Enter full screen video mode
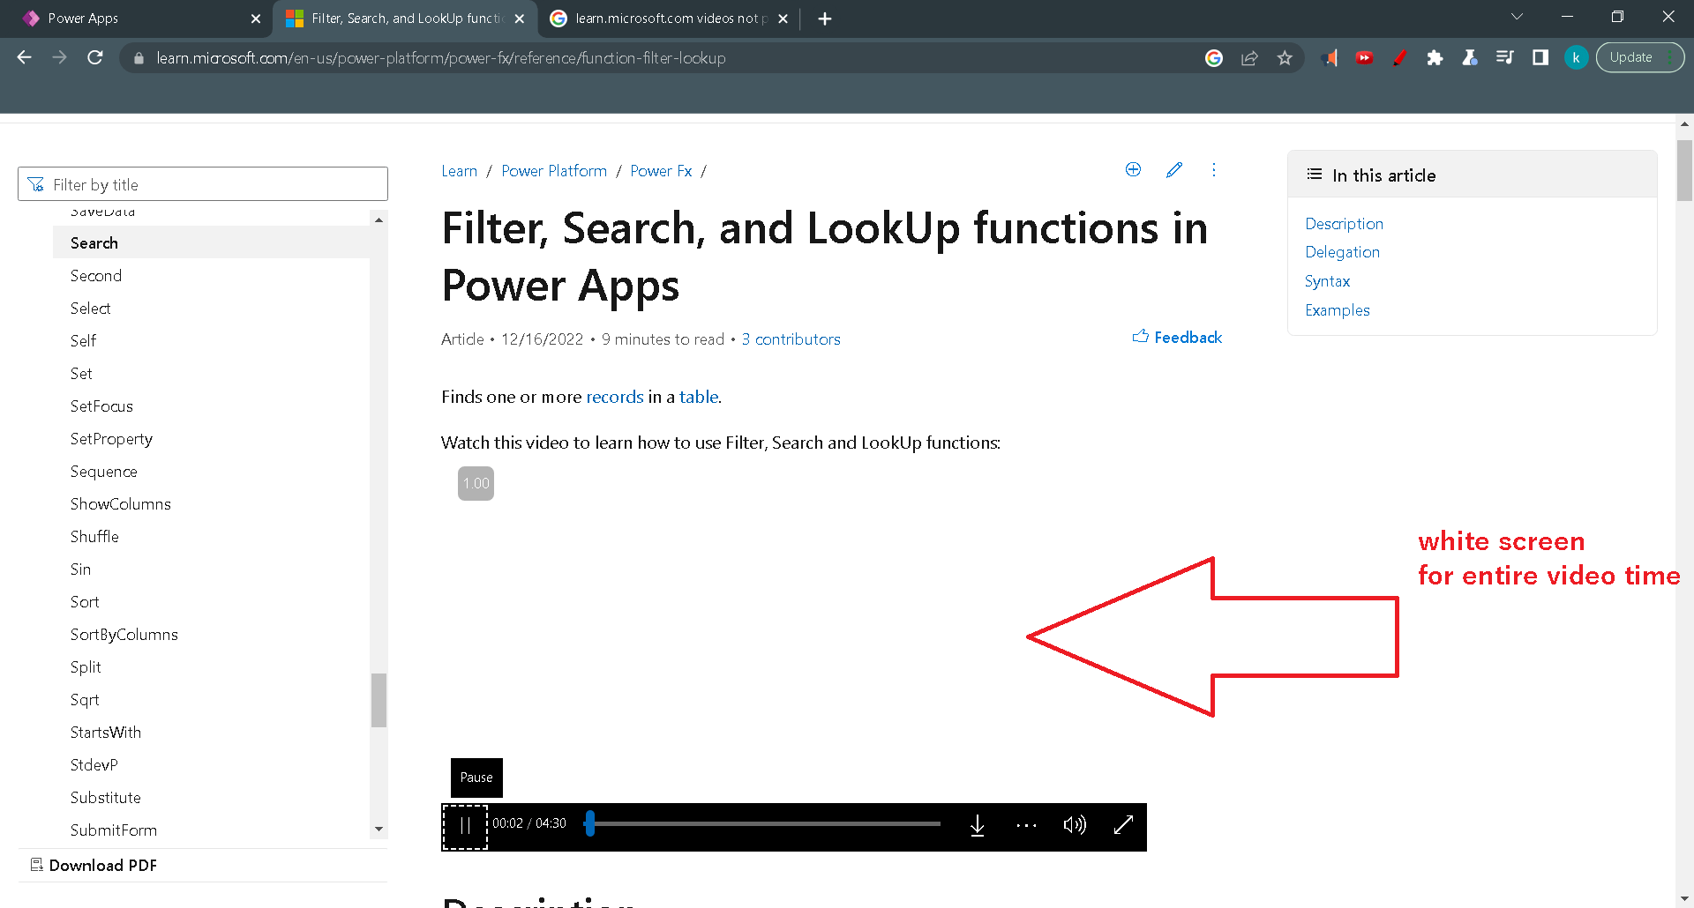The height and width of the screenshot is (908, 1694). tap(1123, 825)
